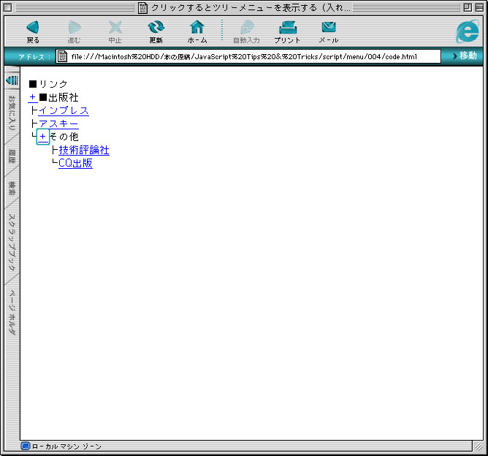Print the page with プリント button
Viewport: 488px width, 456px height.
point(287,31)
